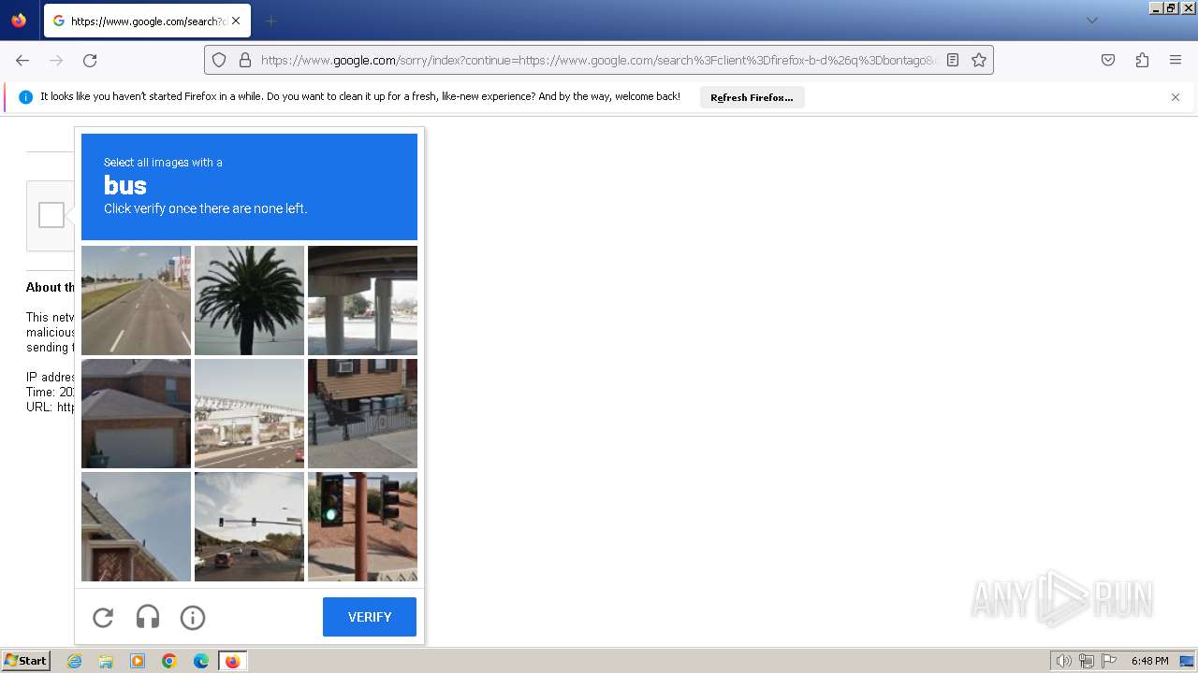
Task: Reload the page with the refresh icon
Action: 90,60
